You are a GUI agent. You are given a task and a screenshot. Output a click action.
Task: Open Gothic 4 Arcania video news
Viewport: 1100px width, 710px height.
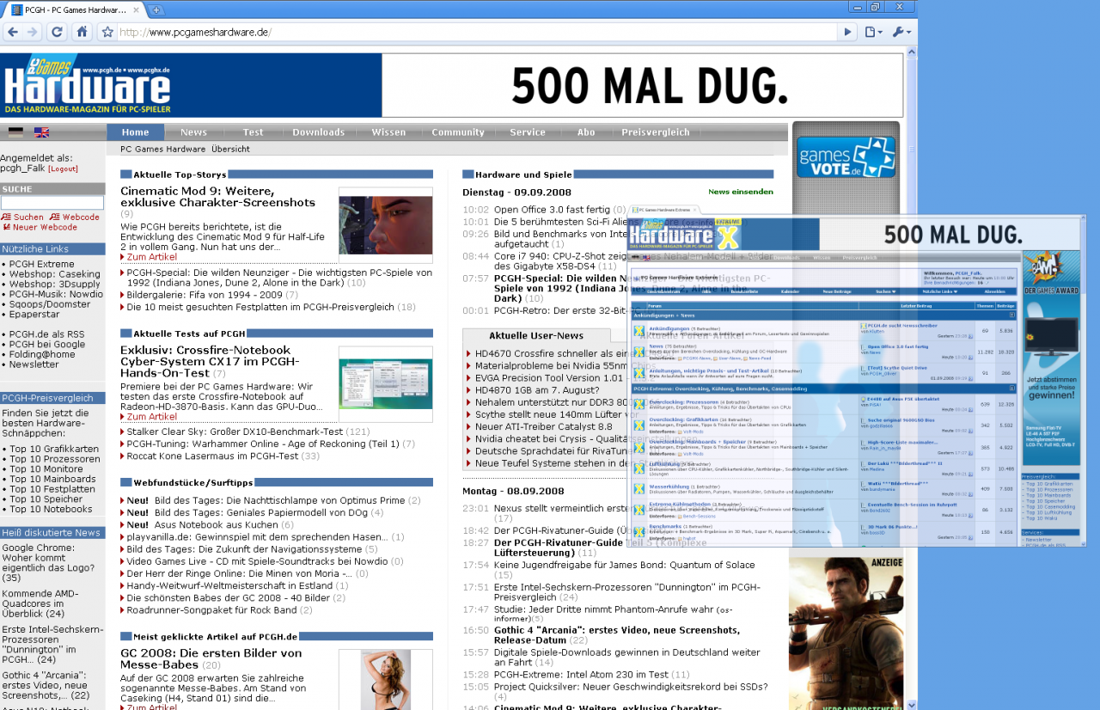(616, 635)
